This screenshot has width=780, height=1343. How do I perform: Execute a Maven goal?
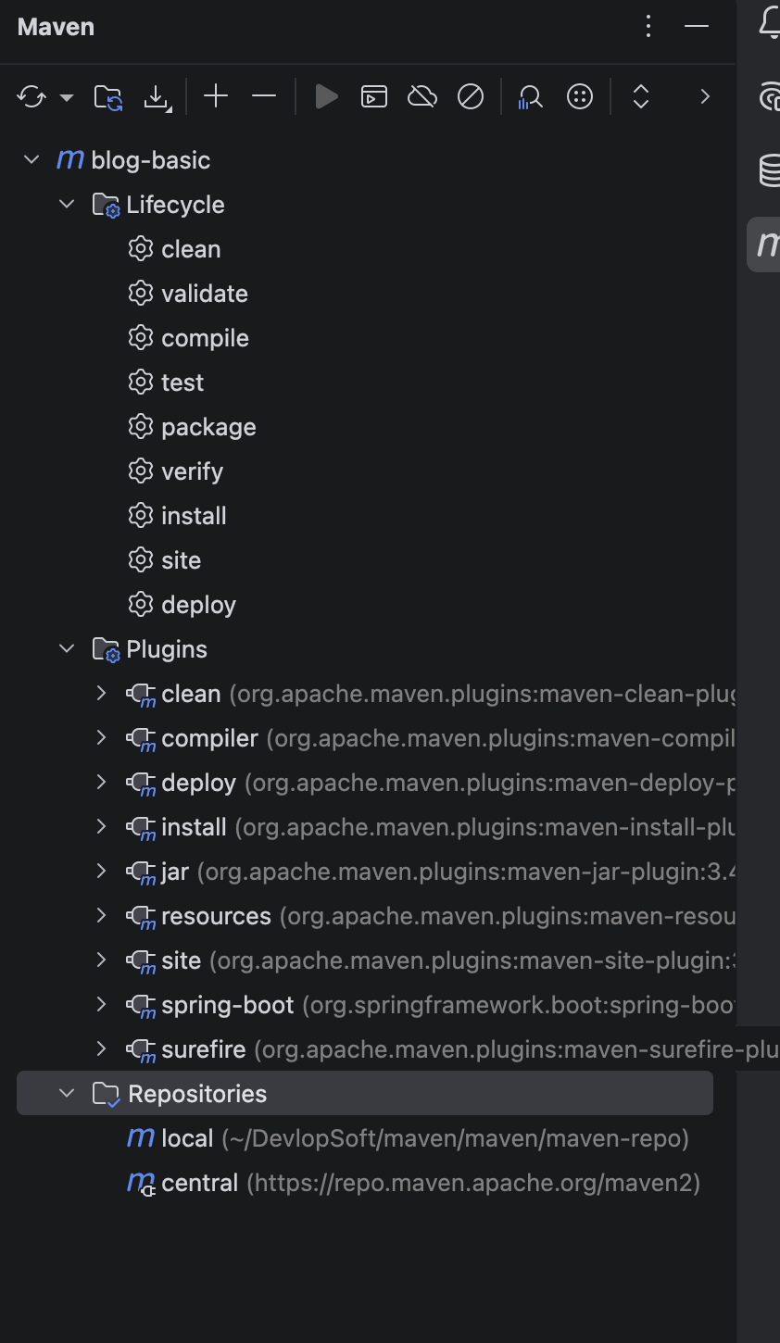click(x=373, y=96)
